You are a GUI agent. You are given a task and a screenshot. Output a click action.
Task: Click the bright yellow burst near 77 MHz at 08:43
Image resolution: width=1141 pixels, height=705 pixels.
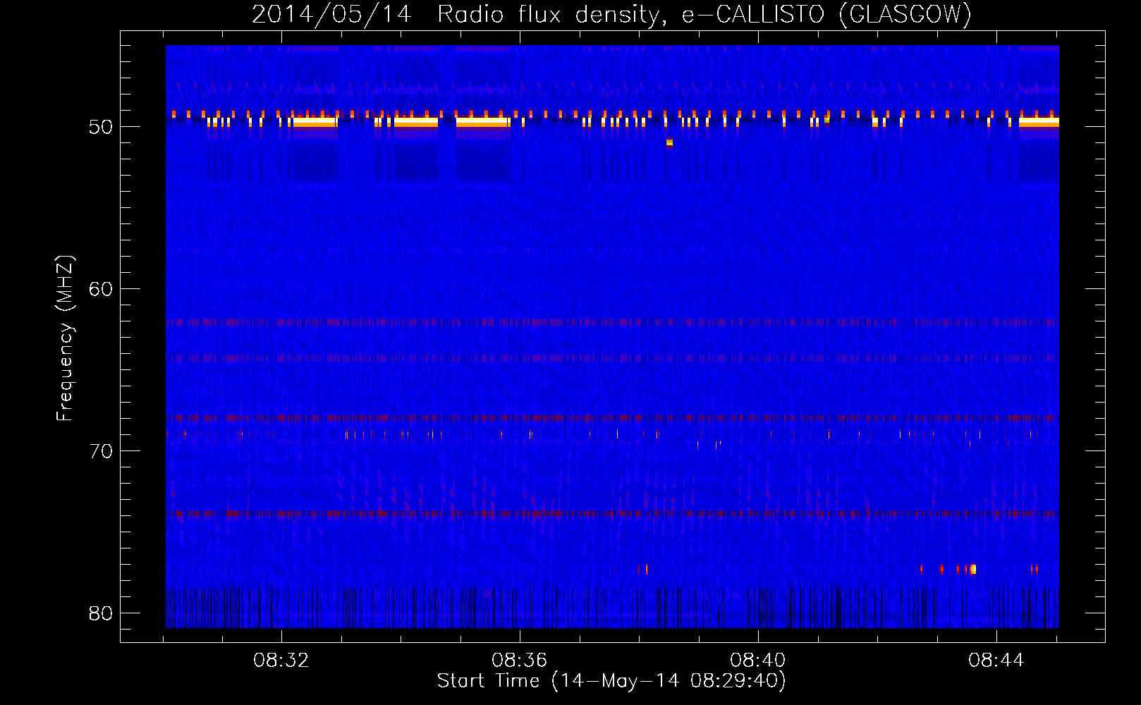point(973,569)
